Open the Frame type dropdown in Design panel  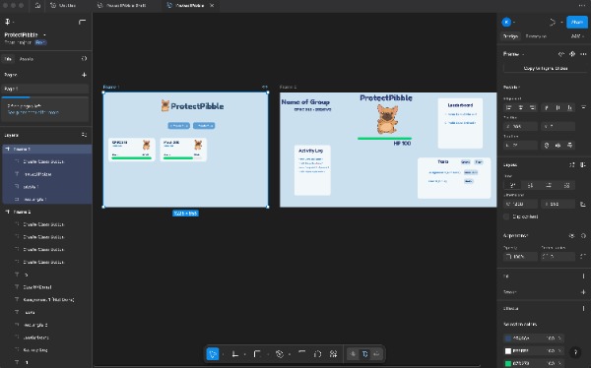click(513, 54)
